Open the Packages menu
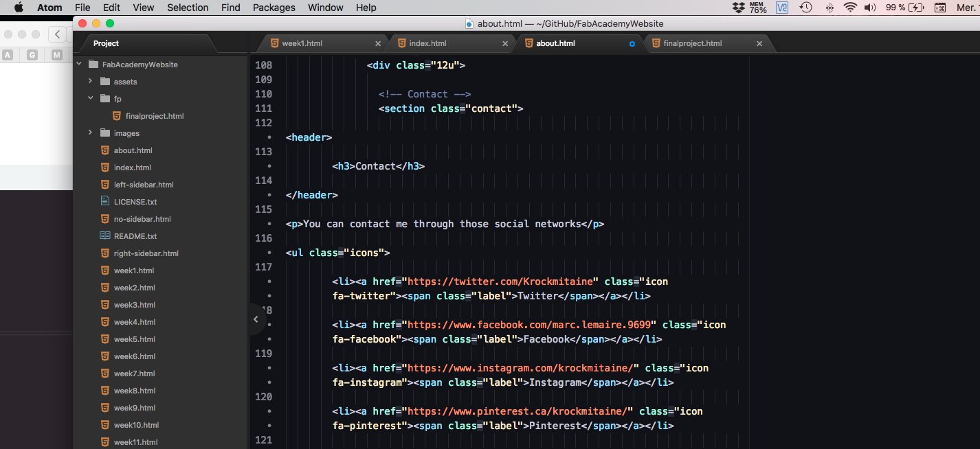The width and height of the screenshot is (980, 449). tap(274, 8)
